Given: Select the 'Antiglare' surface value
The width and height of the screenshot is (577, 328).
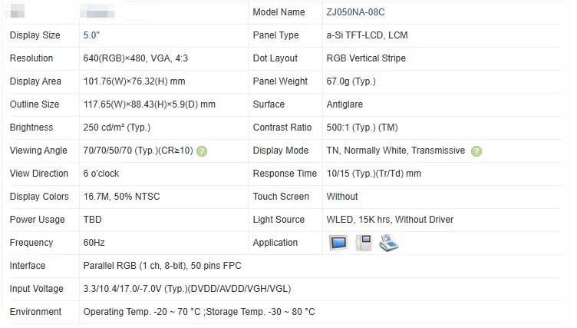Looking at the screenshot, I should tap(345, 104).
